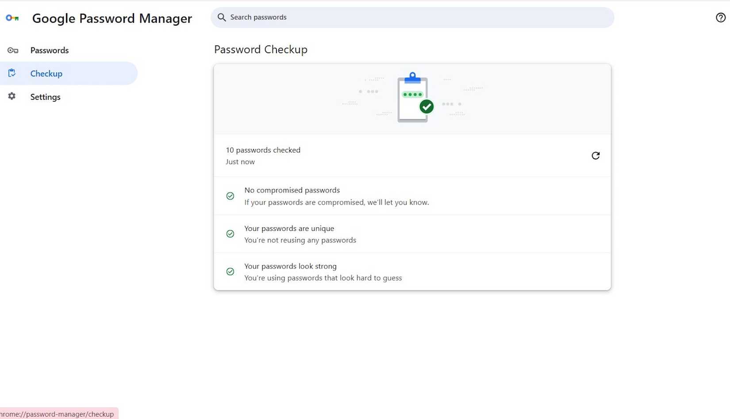Expand the No compromised passwords section

[x=411, y=196]
